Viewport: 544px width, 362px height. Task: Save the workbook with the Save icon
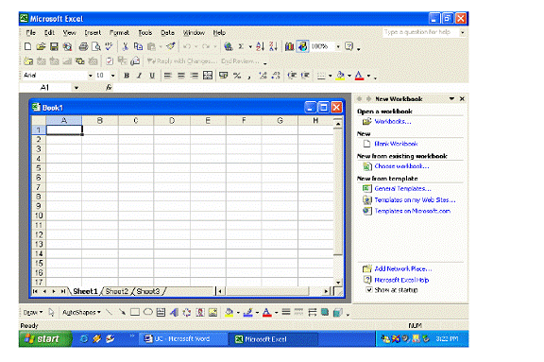click(54, 46)
